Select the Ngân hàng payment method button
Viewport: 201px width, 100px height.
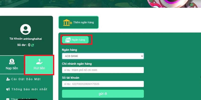coord(75,40)
